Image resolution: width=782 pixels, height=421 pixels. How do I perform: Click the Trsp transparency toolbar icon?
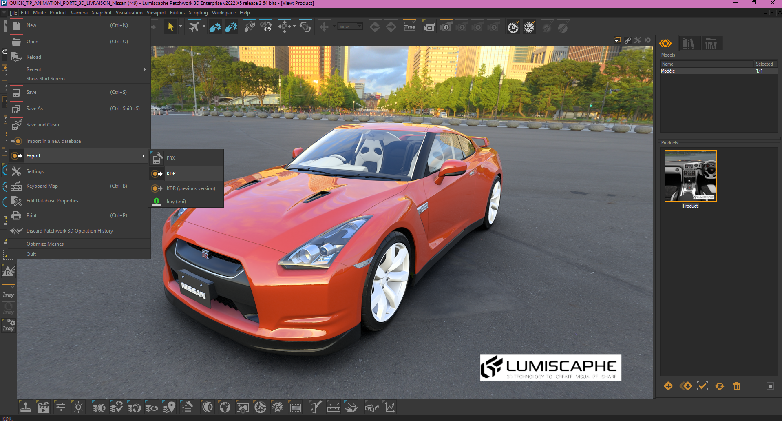click(410, 27)
